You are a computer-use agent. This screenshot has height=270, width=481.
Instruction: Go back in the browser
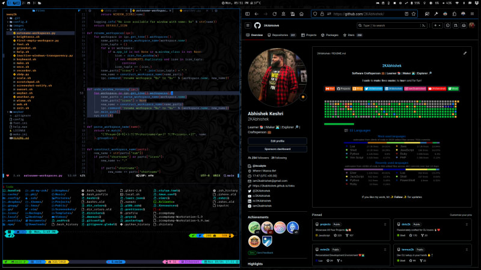click(257, 14)
